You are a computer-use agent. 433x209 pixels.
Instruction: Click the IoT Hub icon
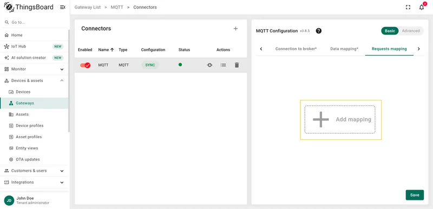click(x=6, y=46)
